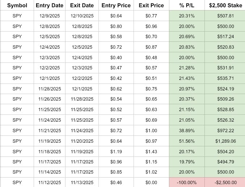Image resolution: width=245 pixels, height=187 pixels.
Task: Select the % P/L column header
Action: tap(187, 5)
